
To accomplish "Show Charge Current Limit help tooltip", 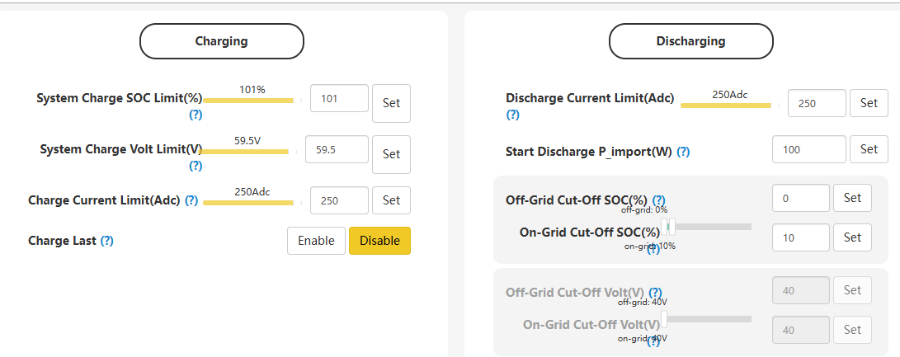I will [191, 200].
